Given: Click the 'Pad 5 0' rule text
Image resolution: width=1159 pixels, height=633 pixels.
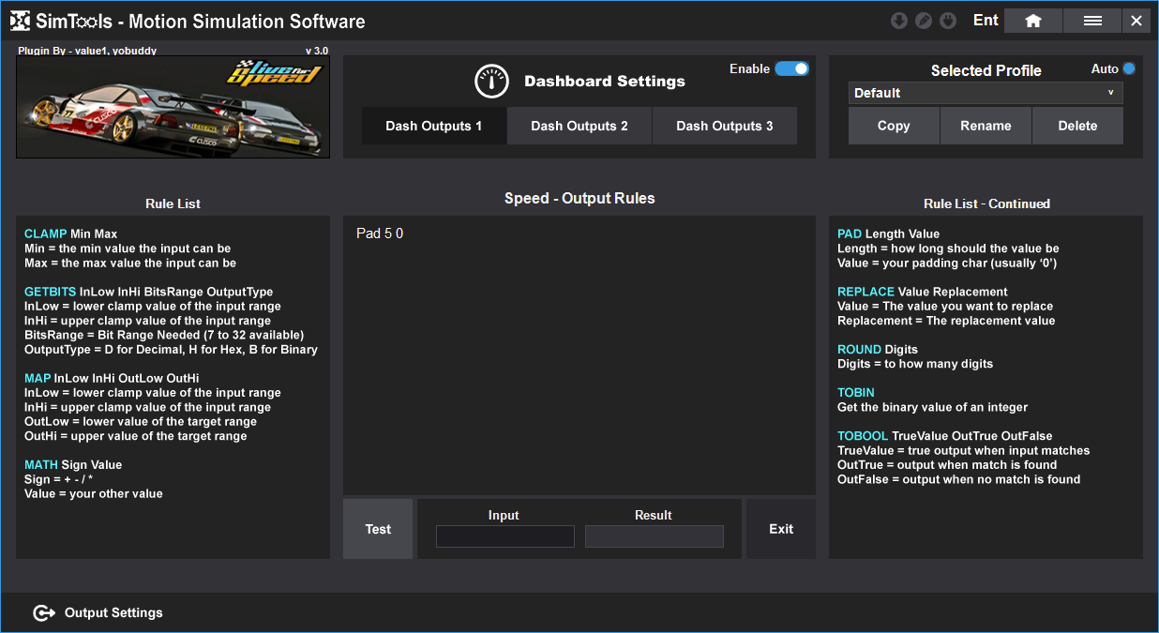Looking at the screenshot, I should 380,234.
